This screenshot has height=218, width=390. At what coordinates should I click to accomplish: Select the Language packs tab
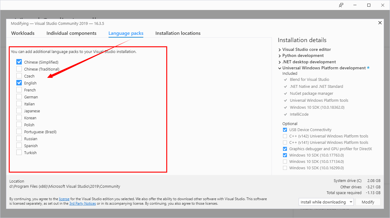(126, 33)
